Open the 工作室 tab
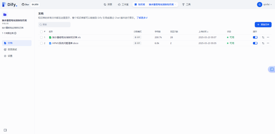This screenshot has width=275, height=134. (x=123, y=5)
